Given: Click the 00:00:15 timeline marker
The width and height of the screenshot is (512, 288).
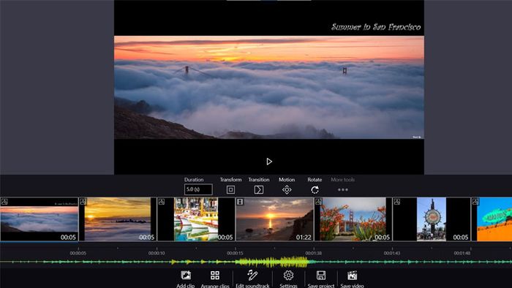Looking at the screenshot, I should click(x=235, y=253).
